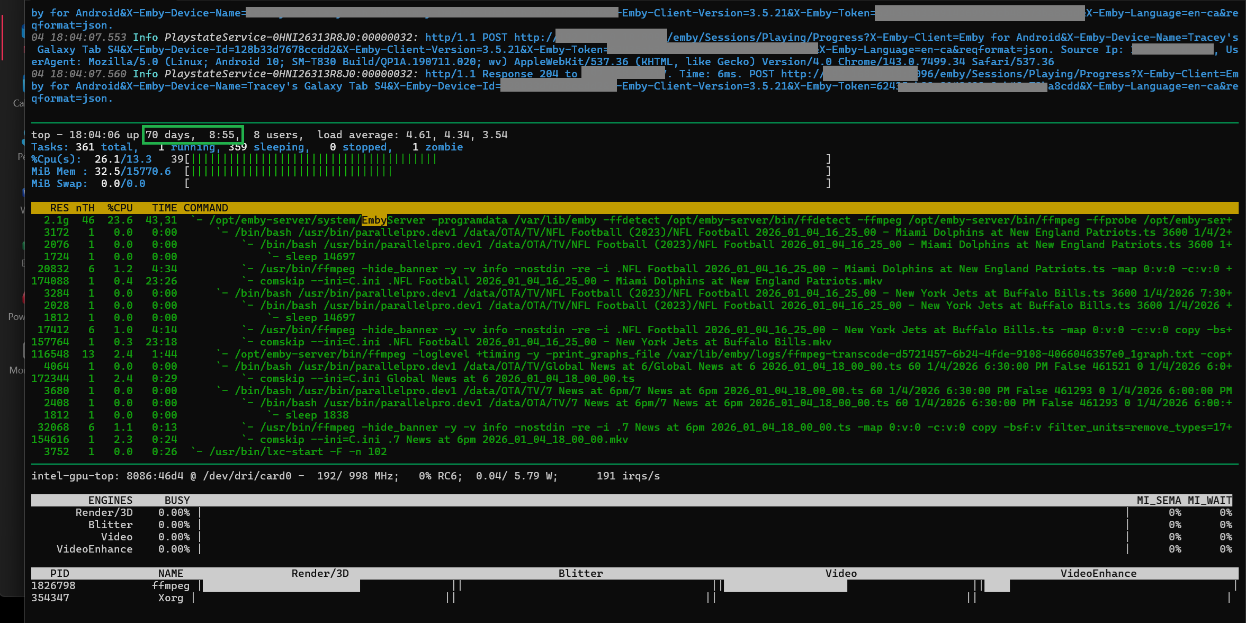Select the highlighted Emby text in command
Screen dimensions: 1246x623
[374, 220]
